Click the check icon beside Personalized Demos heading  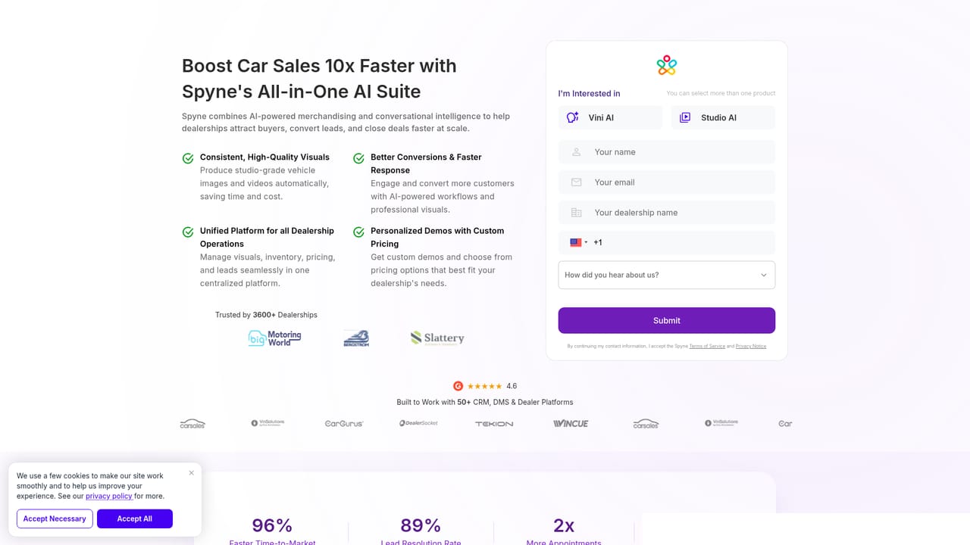click(x=358, y=232)
